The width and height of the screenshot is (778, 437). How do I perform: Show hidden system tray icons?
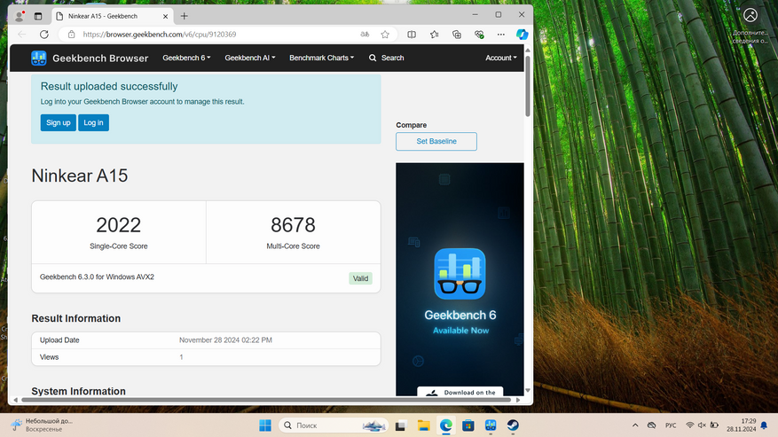click(x=635, y=425)
